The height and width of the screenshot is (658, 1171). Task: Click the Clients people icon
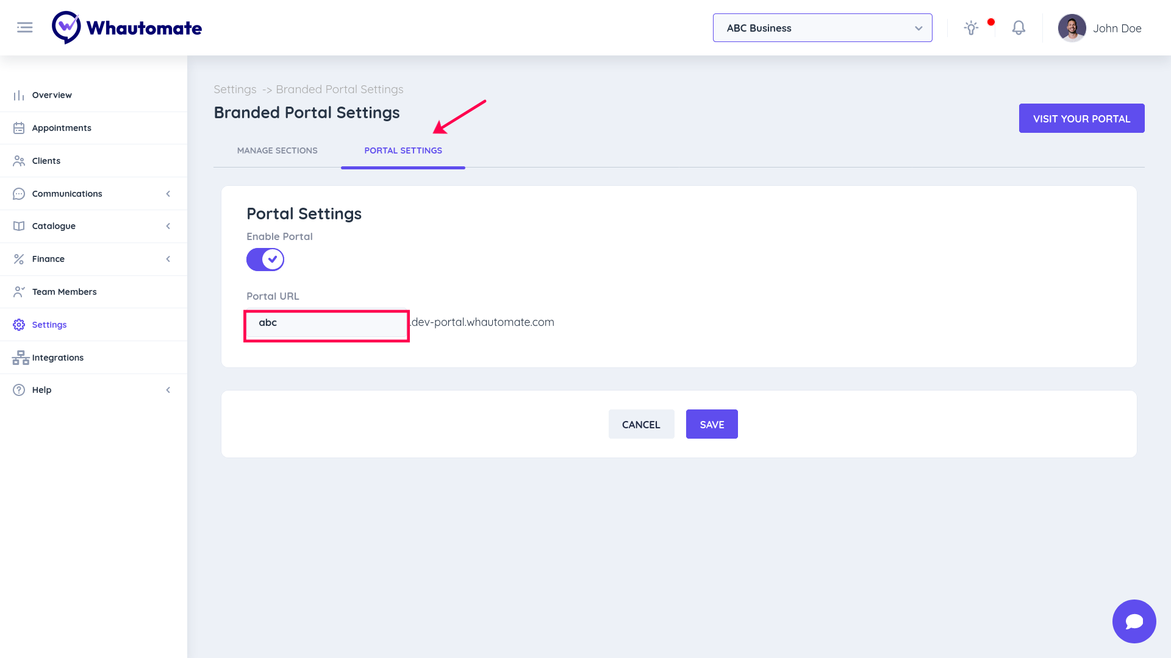(19, 161)
